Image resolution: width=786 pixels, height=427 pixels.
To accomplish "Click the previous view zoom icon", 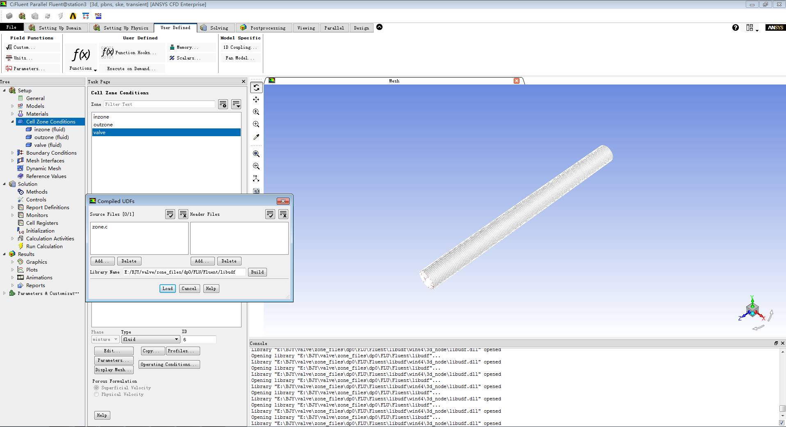I will pos(256,166).
